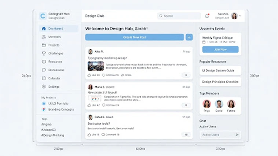
Task: Click the Members people icon
Action: pos(44,37)
